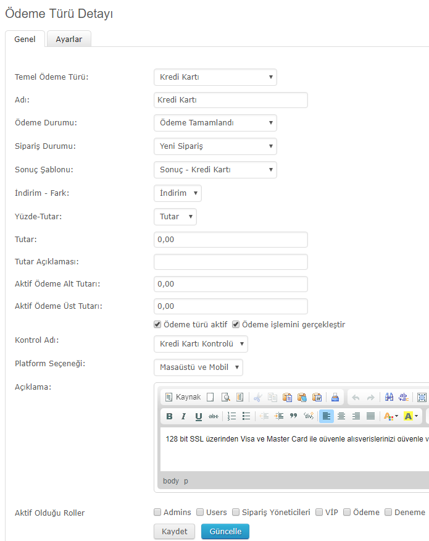Toggle 'Ödeme türü aktif' checkbox
Image resolution: width=429 pixels, height=541 pixels.
click(x=157, y=324)
